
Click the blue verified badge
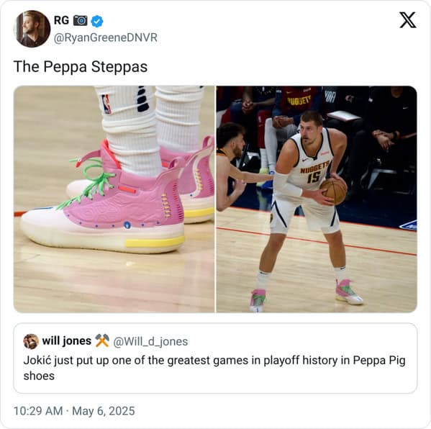coord(97,21)
